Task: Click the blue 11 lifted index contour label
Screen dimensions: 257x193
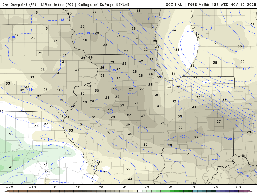Action: pyautogui.click(x=244, y=69)
